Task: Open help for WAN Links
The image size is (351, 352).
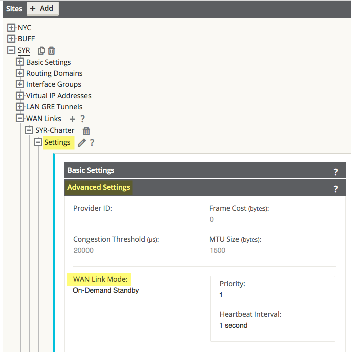Action: [83, 119]
